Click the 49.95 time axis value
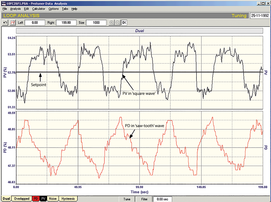The width and height of the screenshot is (271, 202). click(78, 187)
